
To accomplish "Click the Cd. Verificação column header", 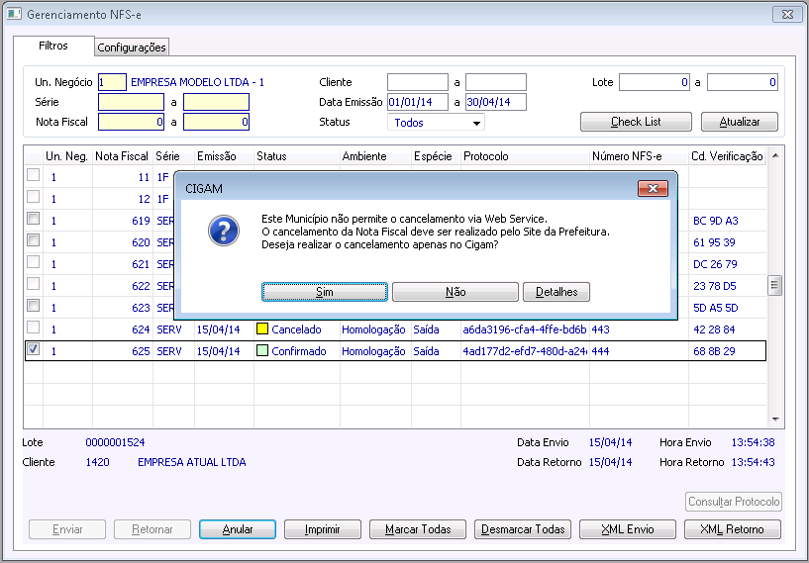I will tap(727, 156).
